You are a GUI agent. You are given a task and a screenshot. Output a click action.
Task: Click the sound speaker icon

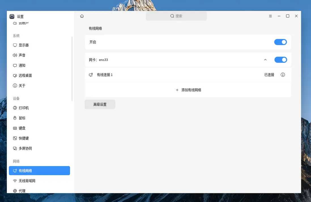click(15, 55)
